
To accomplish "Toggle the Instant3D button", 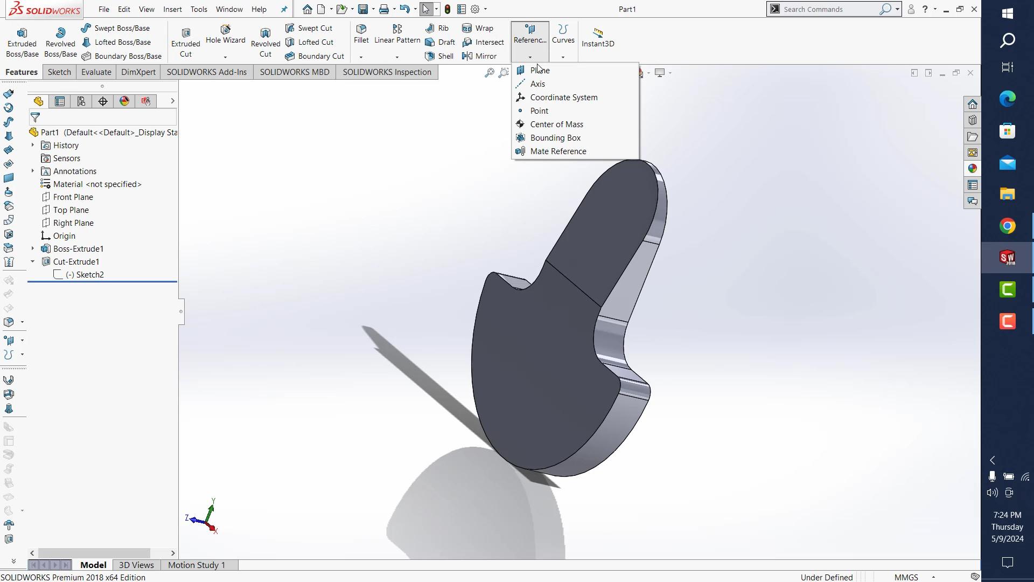I will coord(598,37).
